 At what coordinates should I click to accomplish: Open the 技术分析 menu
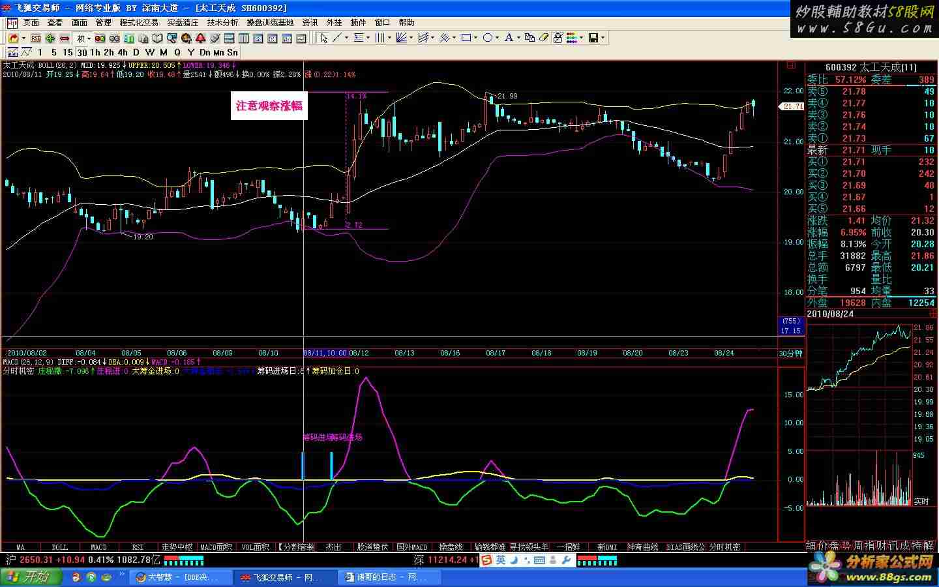tap(223, 22)
